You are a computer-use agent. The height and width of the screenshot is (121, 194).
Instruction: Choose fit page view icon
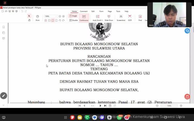pos(49,20)
